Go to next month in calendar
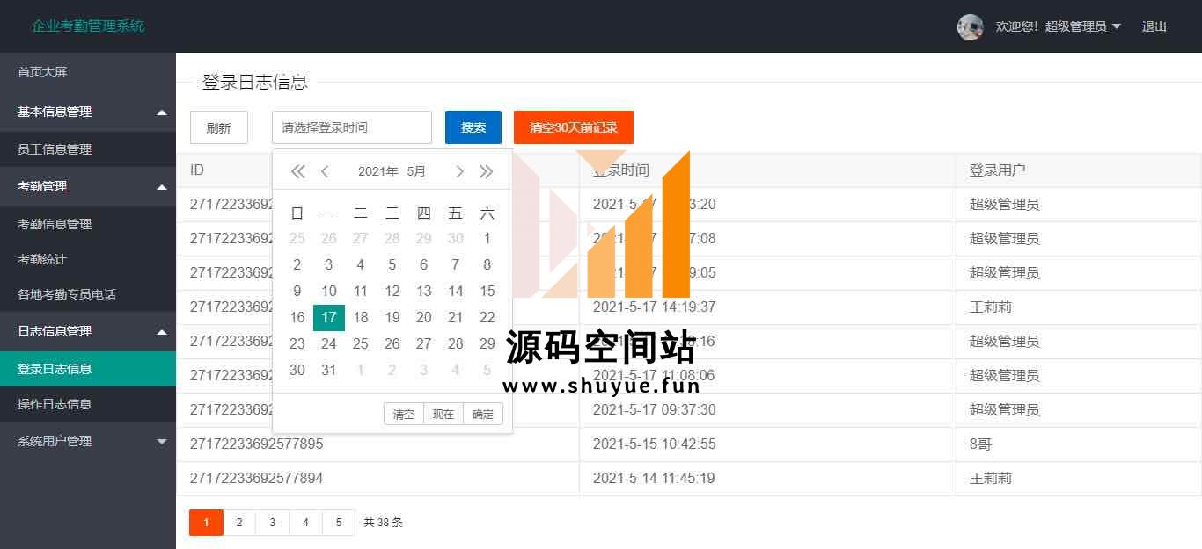Image resolution: width=1202 pixels, height=549 pixels. tap(459, 171)
